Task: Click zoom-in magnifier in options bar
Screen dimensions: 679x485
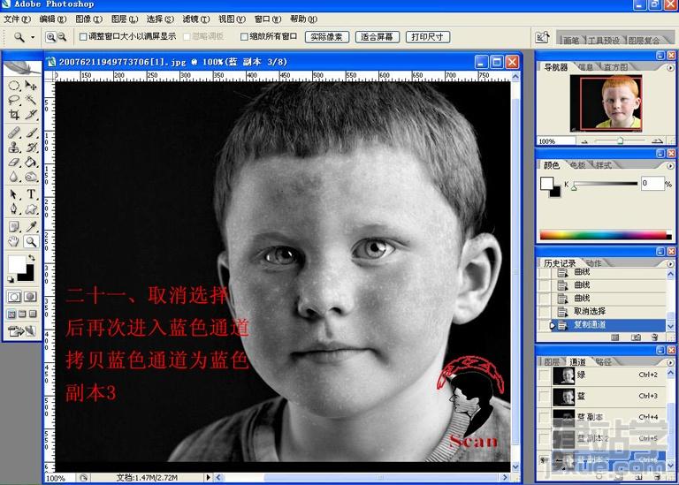Action: click(x=50, y=37)
